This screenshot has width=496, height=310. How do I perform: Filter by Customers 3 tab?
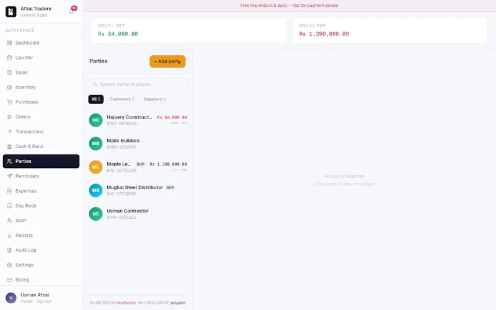(x=122, y=99)
